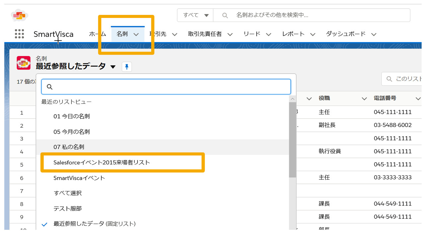Click the global search magnifier icon

point(225,15)
